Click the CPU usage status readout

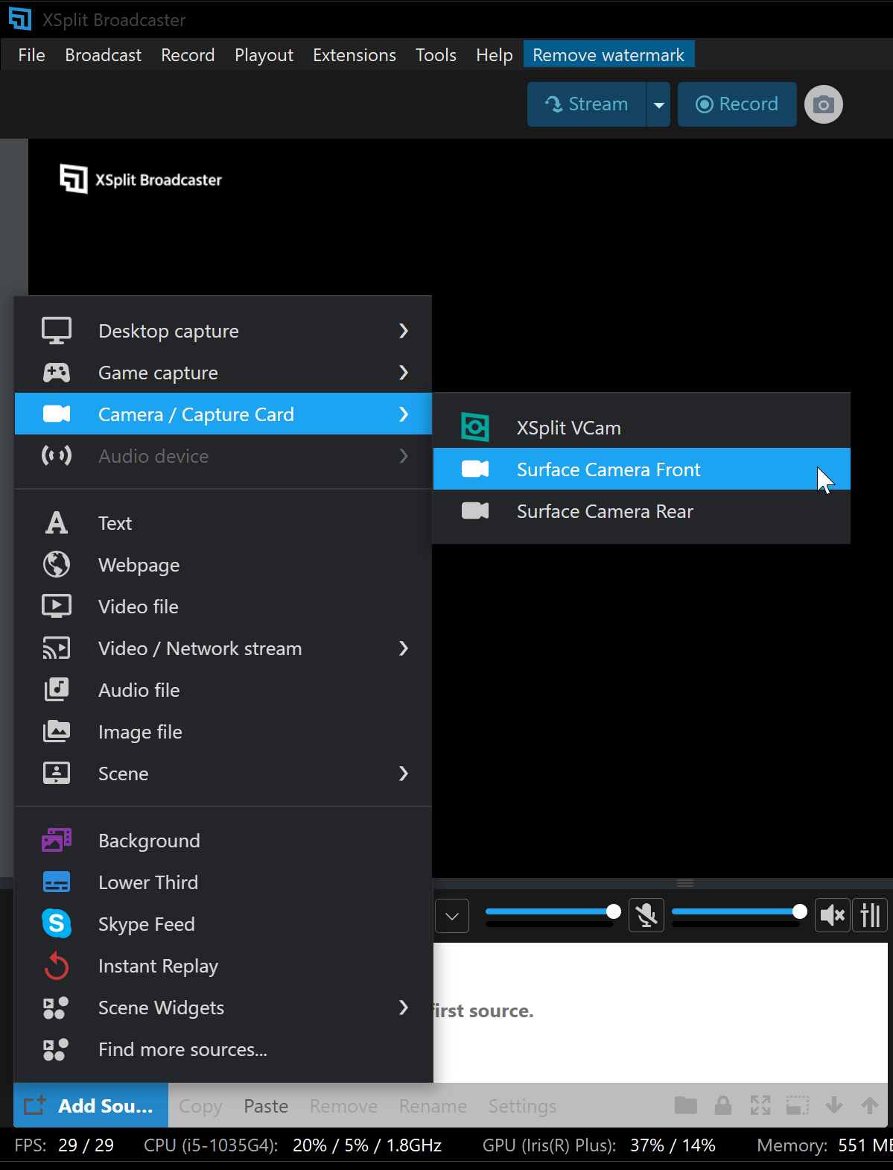(293, 1145)
